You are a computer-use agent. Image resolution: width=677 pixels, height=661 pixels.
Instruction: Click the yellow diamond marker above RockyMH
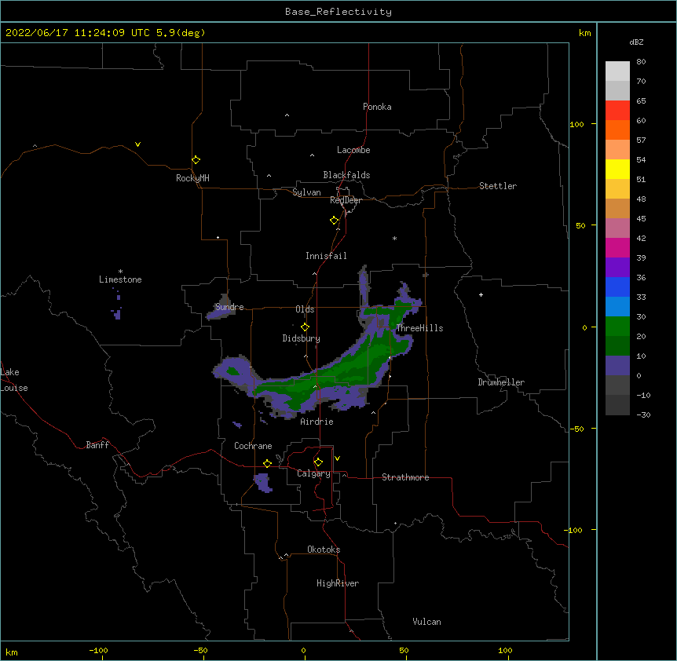tap(196, 160)
